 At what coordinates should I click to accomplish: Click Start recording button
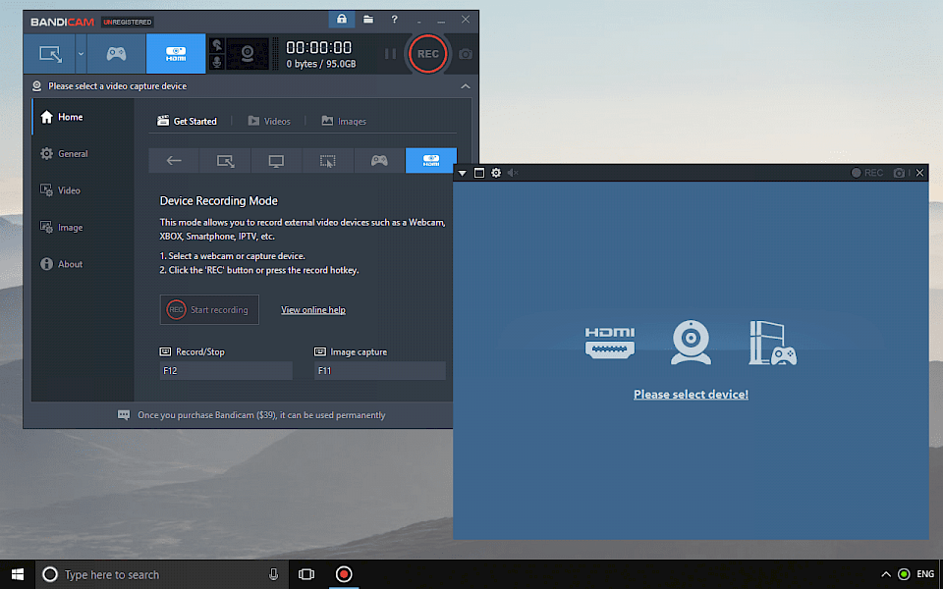coord(209,309)
